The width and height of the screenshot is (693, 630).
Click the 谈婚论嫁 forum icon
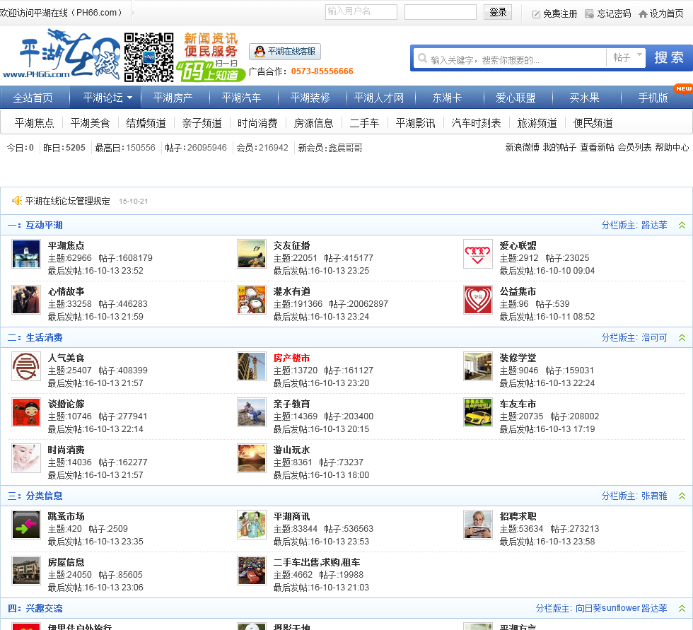coord(26,412)
